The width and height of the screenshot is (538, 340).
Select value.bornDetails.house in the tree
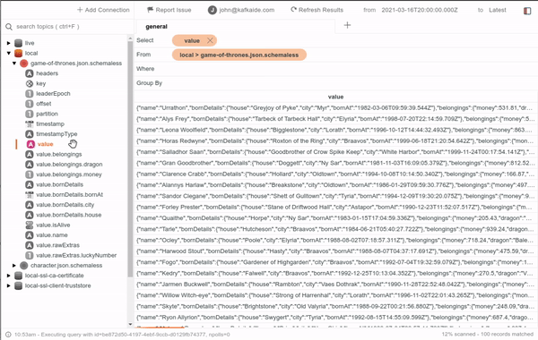[69, 215]
